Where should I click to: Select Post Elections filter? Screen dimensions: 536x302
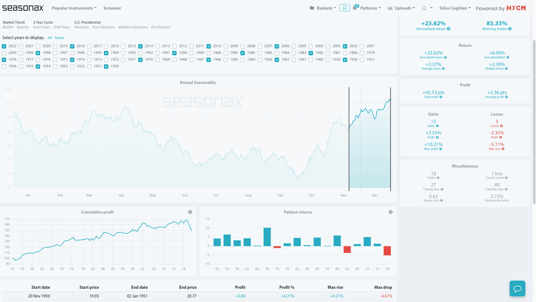(x=104, y=27)
